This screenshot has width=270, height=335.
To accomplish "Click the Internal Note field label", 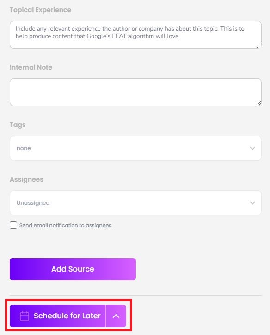I will click(x=31, y=67).
